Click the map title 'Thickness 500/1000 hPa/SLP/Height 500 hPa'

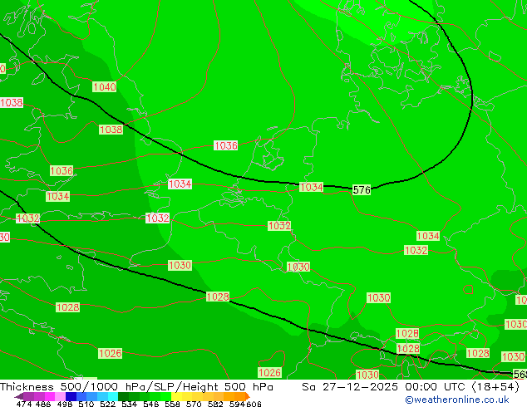click(x=136, y=387)
